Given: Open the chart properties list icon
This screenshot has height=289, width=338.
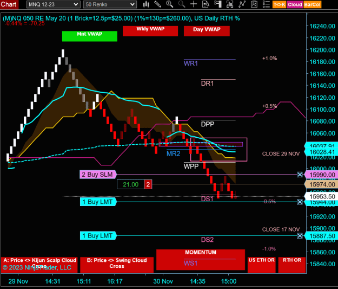Looking at the screenshot, I should (x=266, y=4).
